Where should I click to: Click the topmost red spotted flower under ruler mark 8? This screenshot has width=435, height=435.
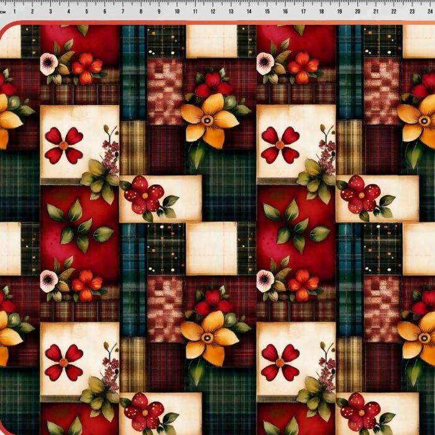coord(144,195)
